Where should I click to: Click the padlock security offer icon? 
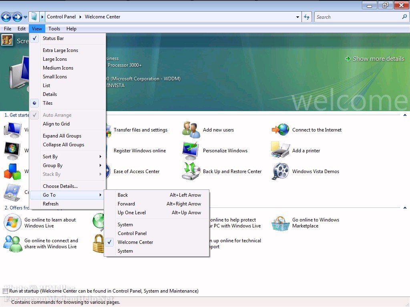[98, 243]
